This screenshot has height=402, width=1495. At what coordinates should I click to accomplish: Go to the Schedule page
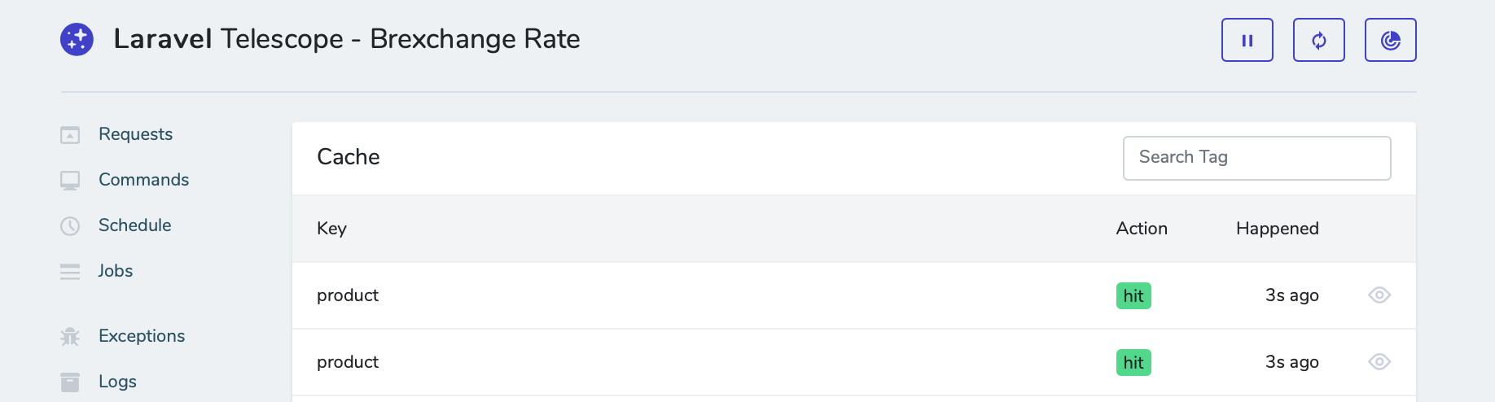[x=134, y=225]
